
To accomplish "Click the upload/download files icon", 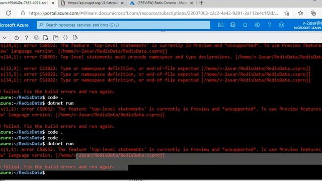I will point(46,38).
